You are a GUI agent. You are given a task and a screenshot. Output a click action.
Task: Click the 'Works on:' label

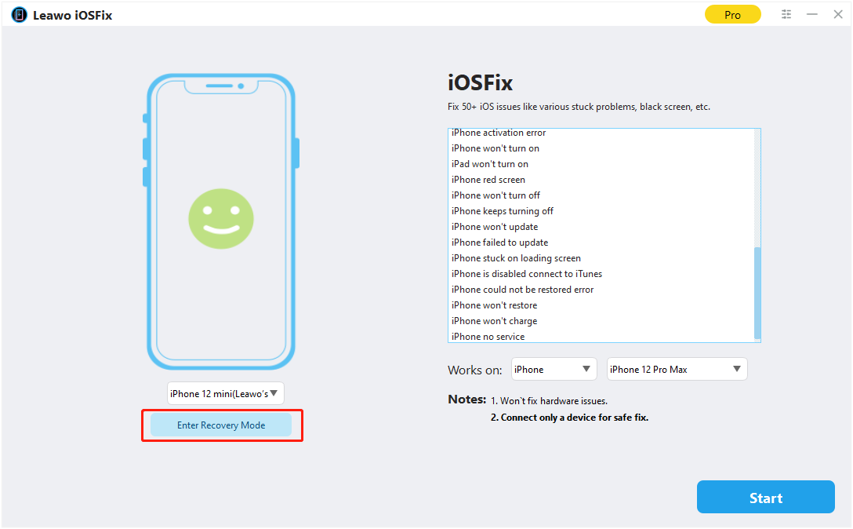(x=475, y=370)
